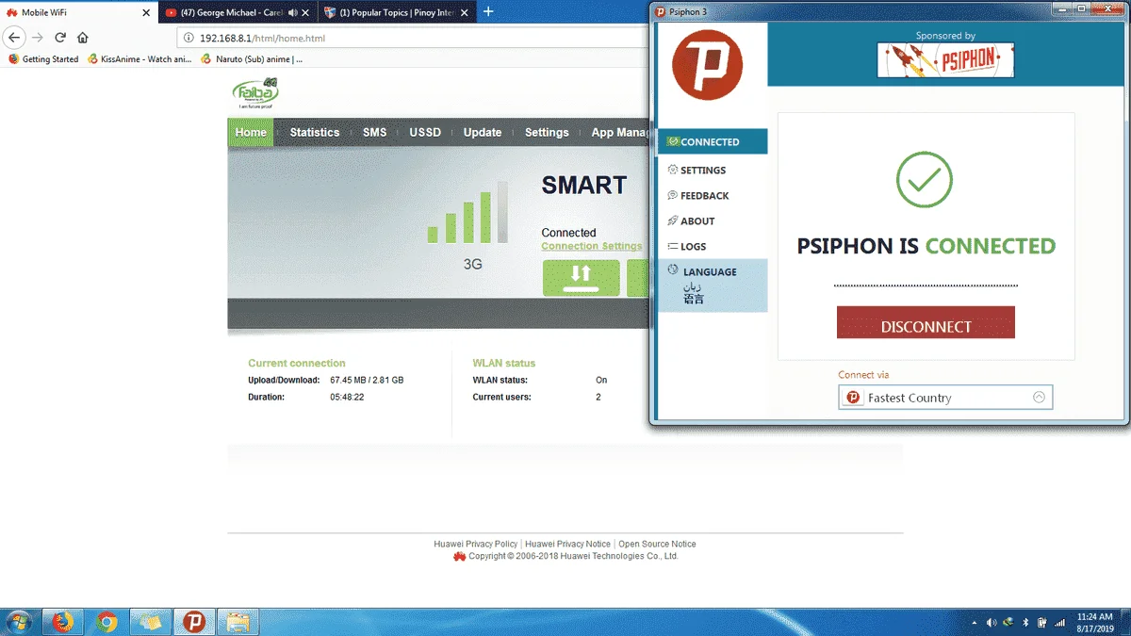Click the power battery tray icon
1131x636 pixels.
[1042, 623]
